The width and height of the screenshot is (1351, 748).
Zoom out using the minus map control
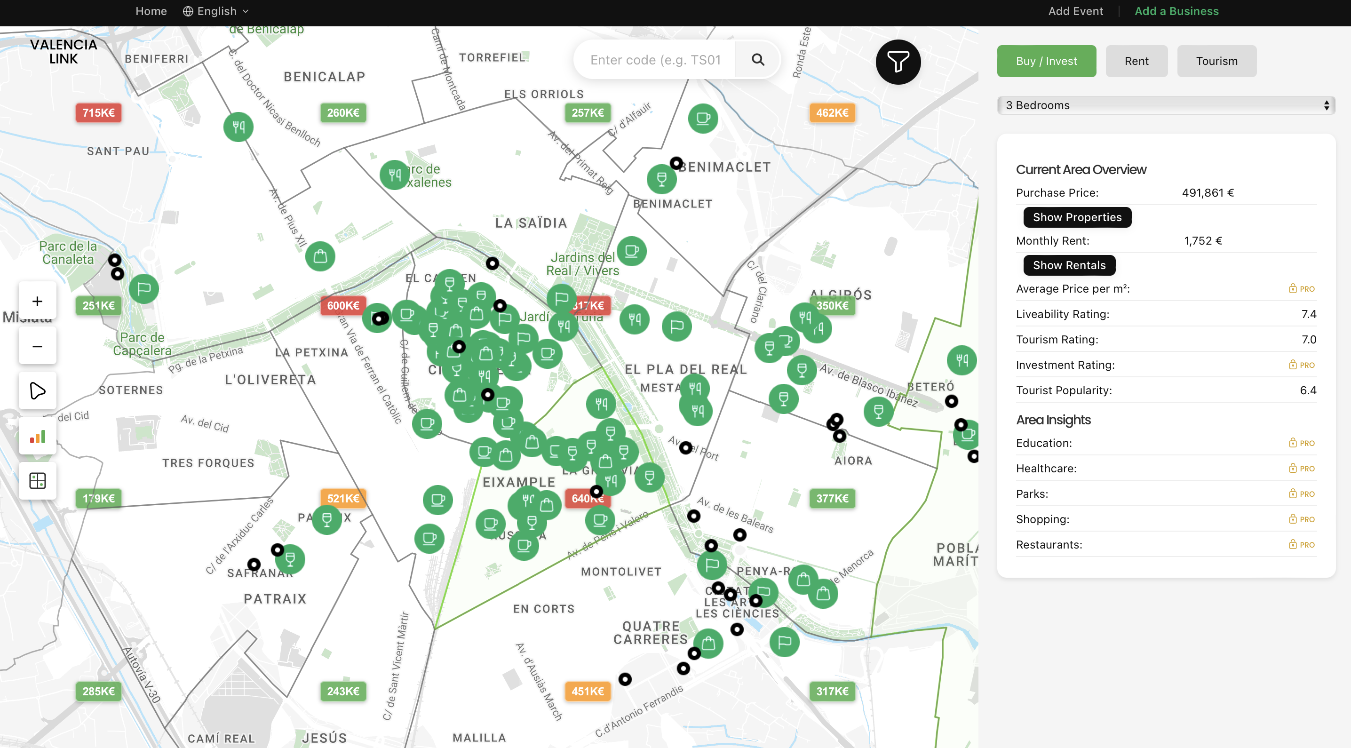(x=37, y=346)
